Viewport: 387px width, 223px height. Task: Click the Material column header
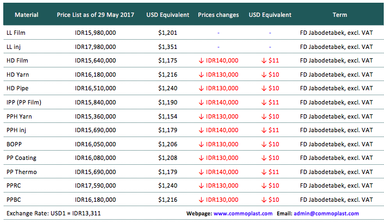pyautogui.click(x=22, y=15)
